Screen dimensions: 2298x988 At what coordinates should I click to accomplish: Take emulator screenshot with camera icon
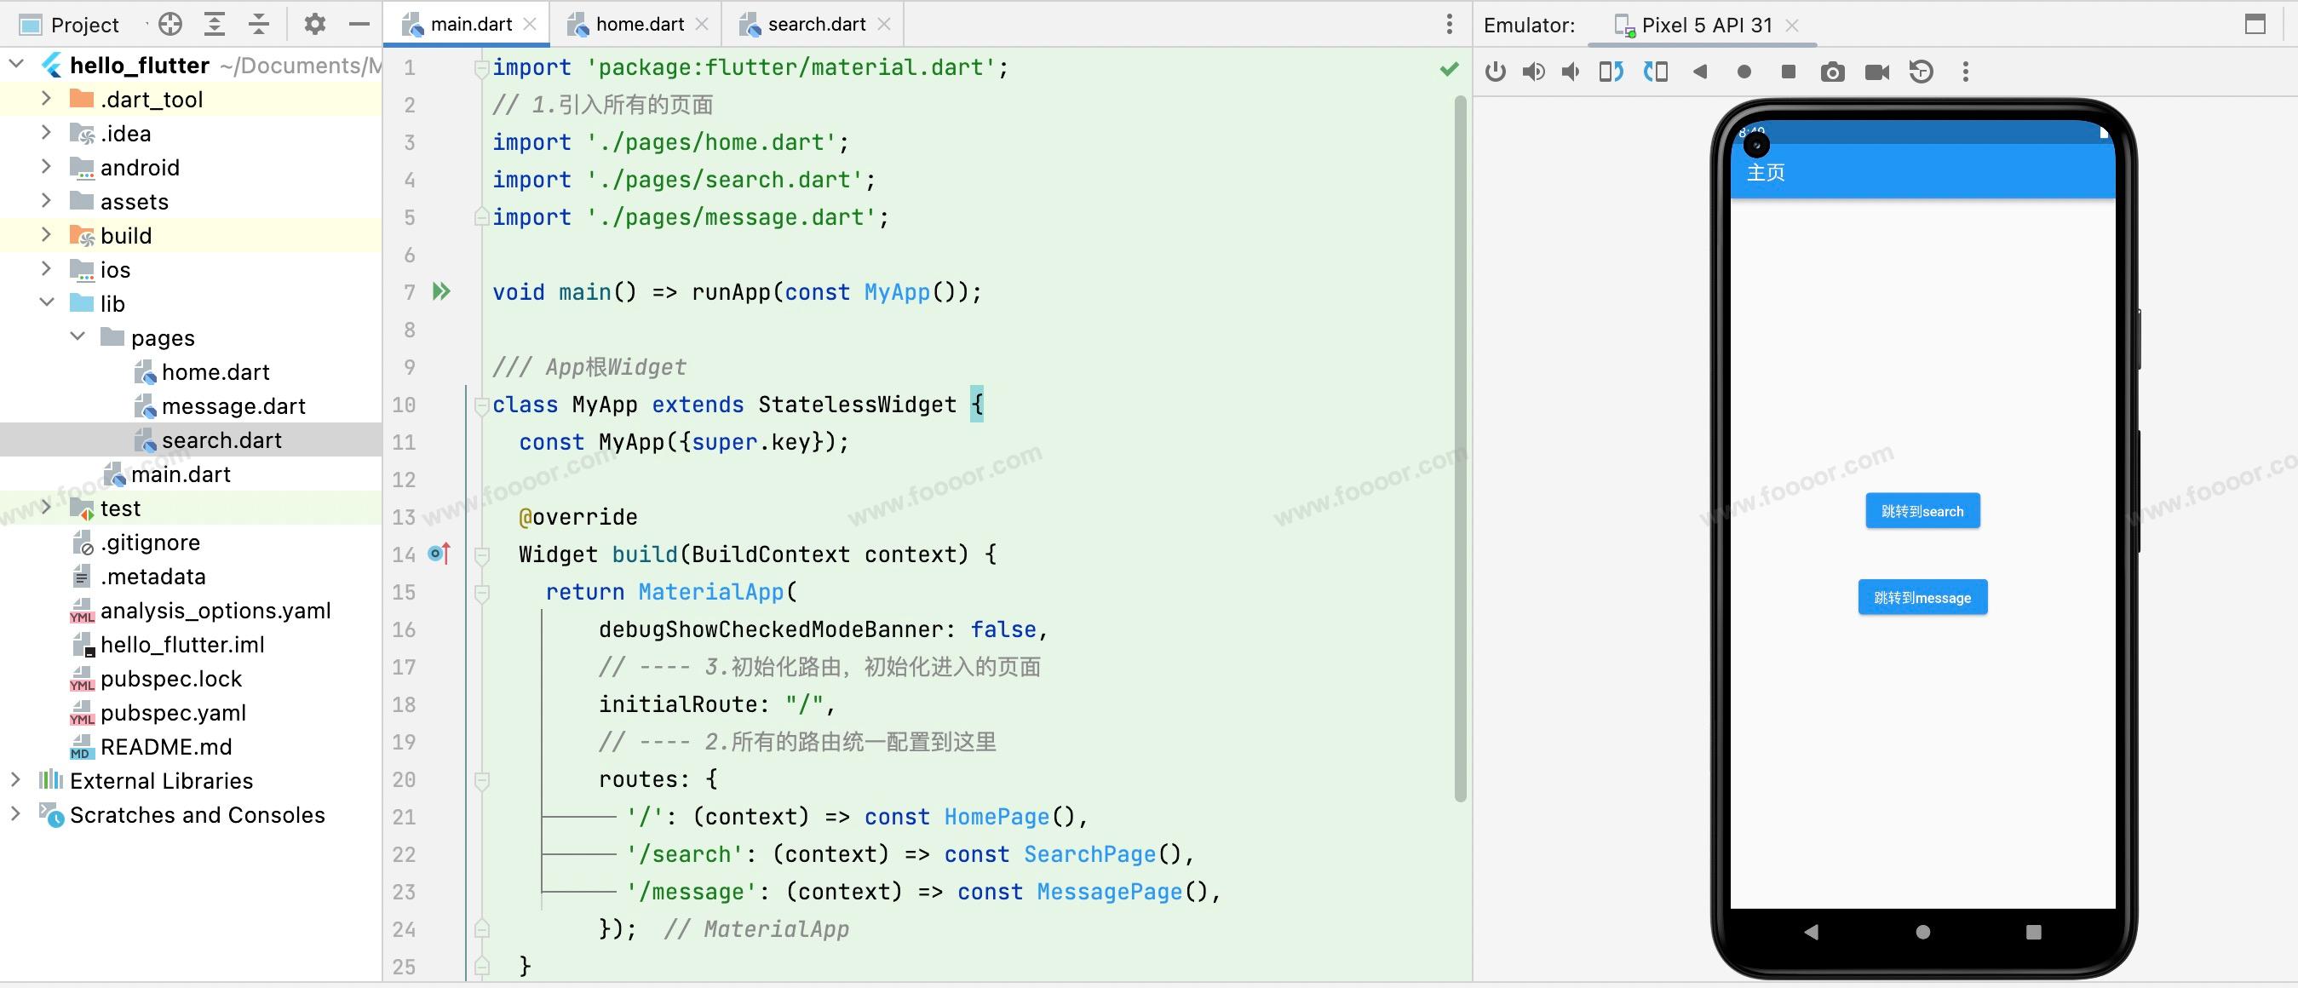click(1832, 72)
